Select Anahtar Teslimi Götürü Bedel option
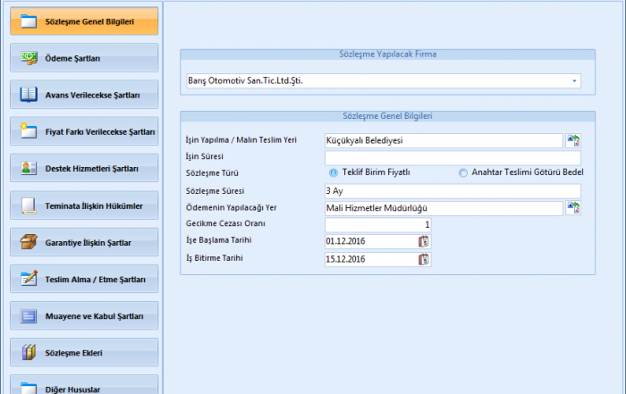The image size is (626, 394). (463, 173)
